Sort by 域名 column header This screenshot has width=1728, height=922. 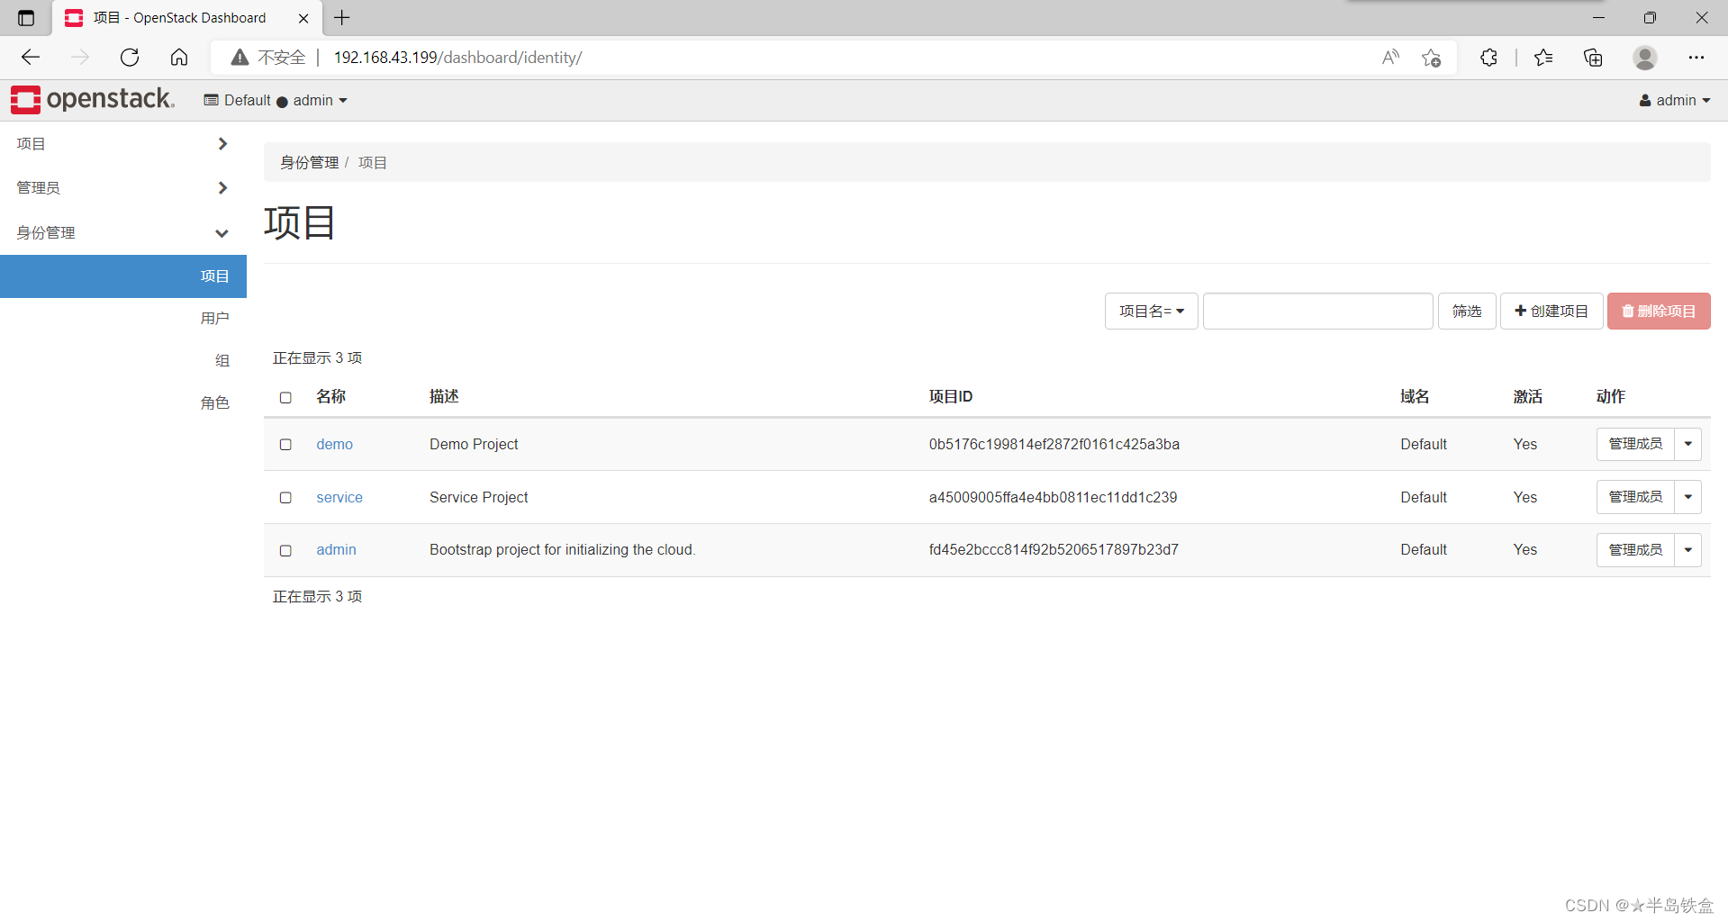1415,397
